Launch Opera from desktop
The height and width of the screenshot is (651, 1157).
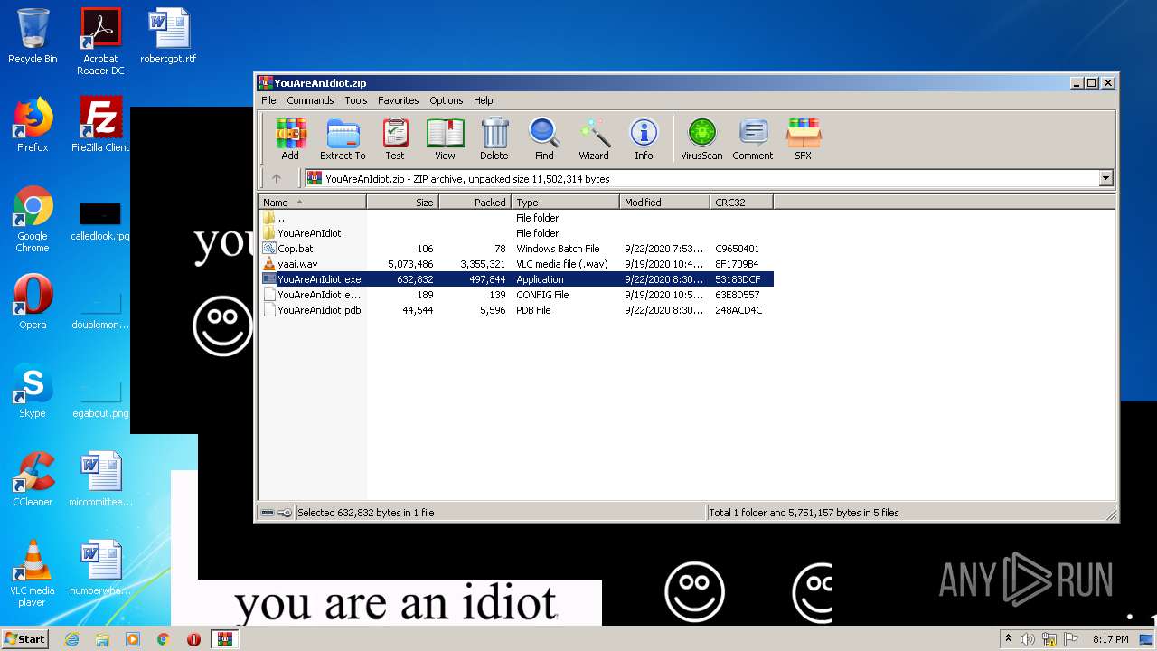[33, 302]
